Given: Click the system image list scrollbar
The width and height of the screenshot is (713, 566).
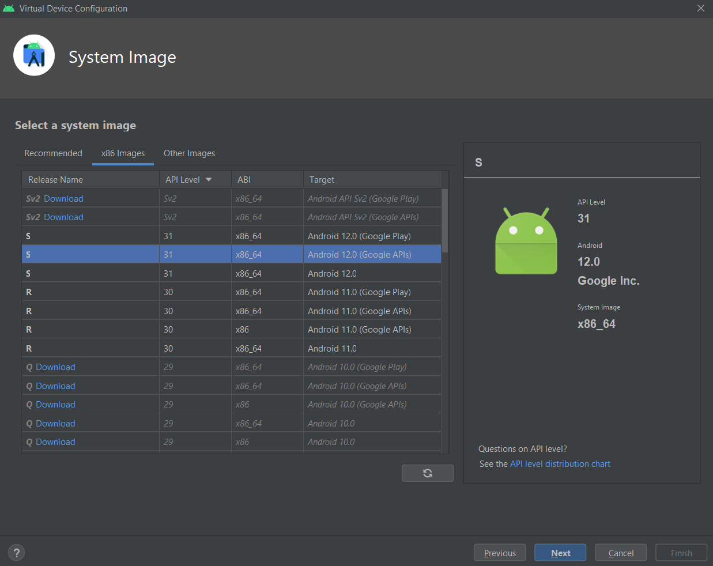Looking at the screenshot, I should pos(445,221).
